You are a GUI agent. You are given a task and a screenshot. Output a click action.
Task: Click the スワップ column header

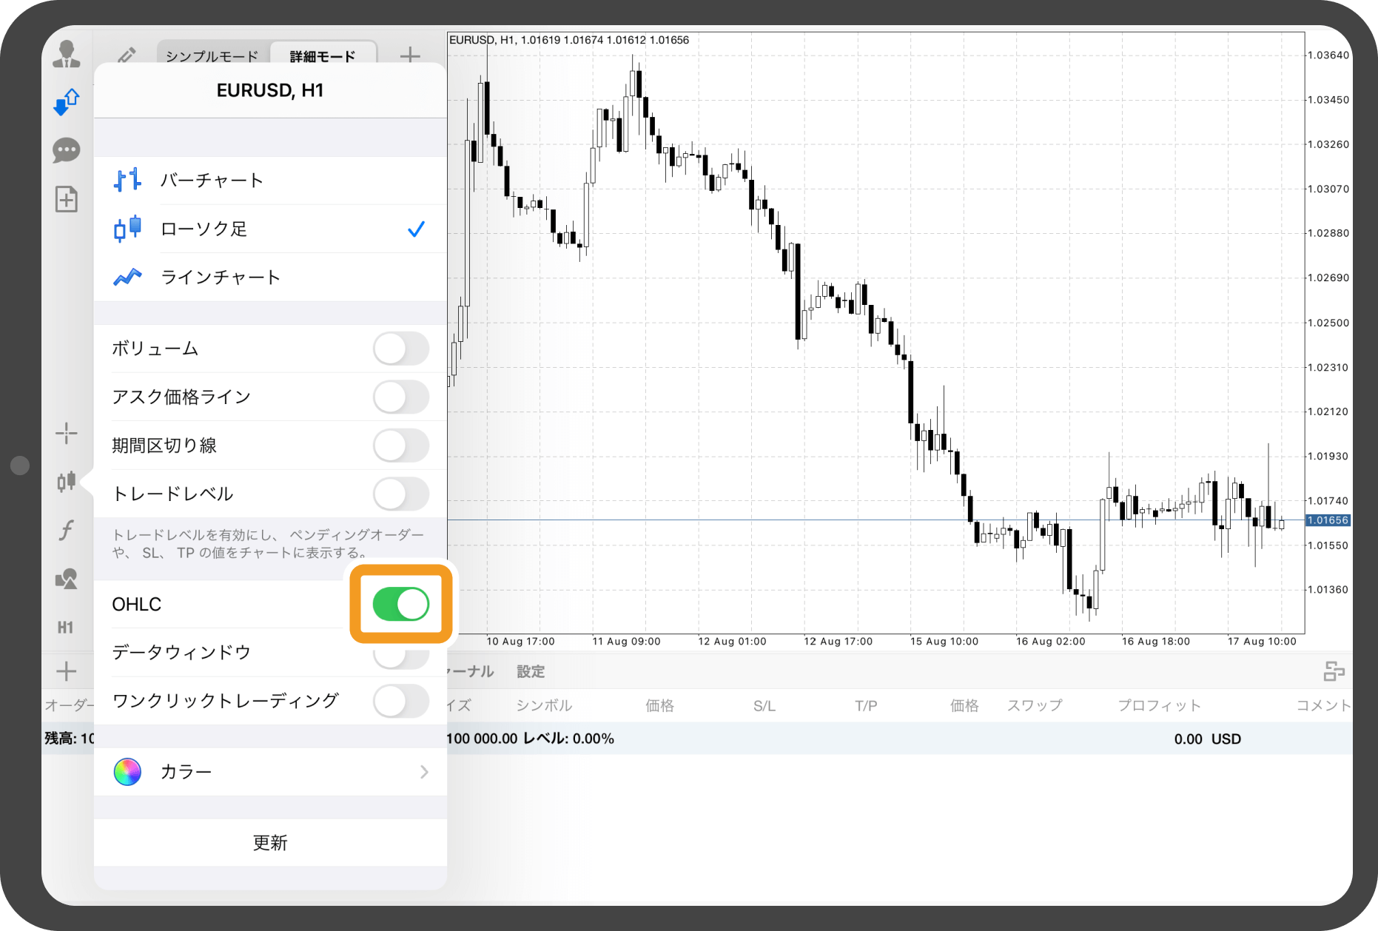click(1035, 705)
